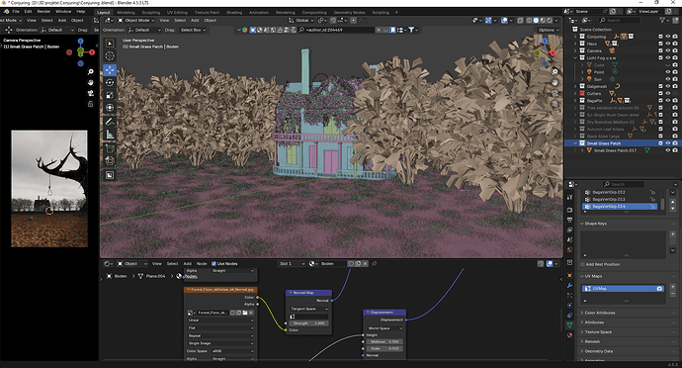Viewport: 682px width, 368px height.
Task: Toggle viewport overlays button
Action: (504, 20)
